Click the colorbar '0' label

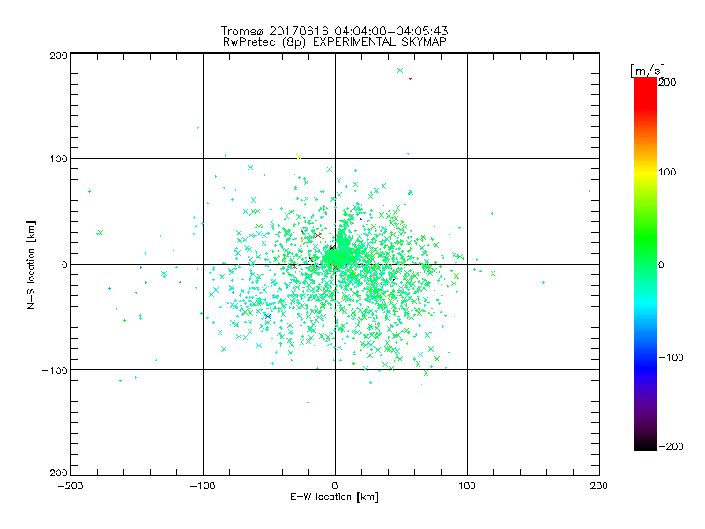point(661,264)
